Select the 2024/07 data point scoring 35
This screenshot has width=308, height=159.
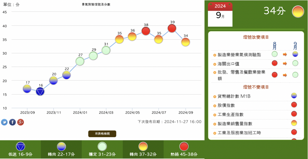point(159,39)
